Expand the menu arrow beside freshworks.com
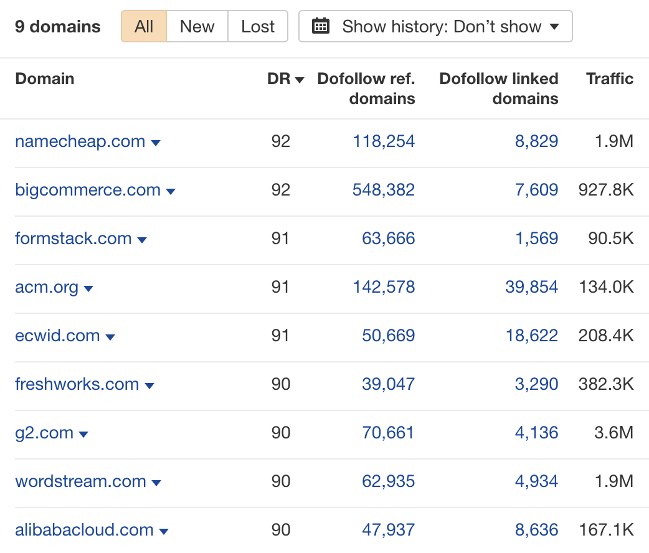 point(149,385)
